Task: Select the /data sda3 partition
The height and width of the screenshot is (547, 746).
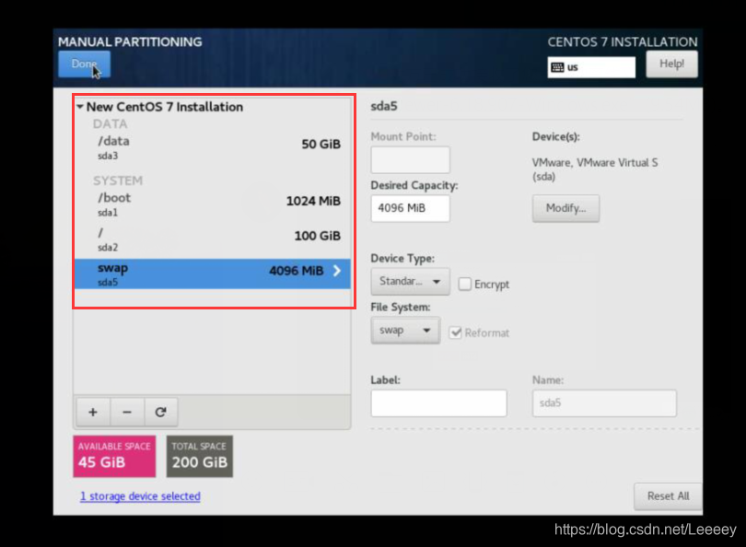Action: coord(212,147)
